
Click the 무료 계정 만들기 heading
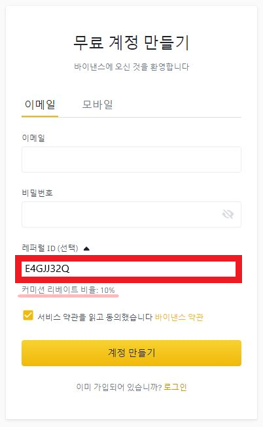[x=131, y=43]
